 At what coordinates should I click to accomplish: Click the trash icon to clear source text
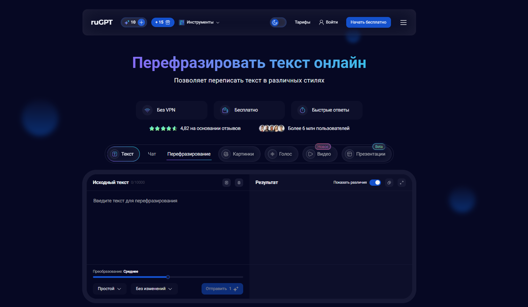click(x=239, y=183)
